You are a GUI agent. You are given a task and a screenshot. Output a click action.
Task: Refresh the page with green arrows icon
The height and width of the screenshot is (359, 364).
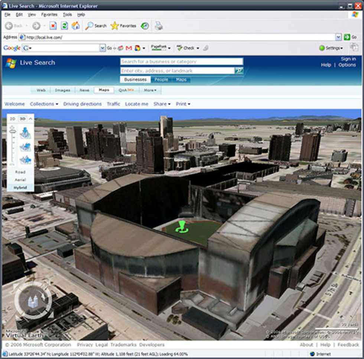[x=64, y=26]
